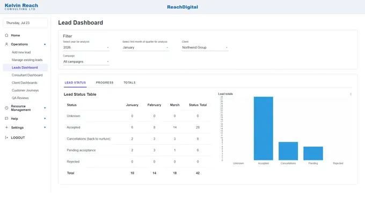
Task: Click the Help speech bubble icon
Action: tap(6, 119)
